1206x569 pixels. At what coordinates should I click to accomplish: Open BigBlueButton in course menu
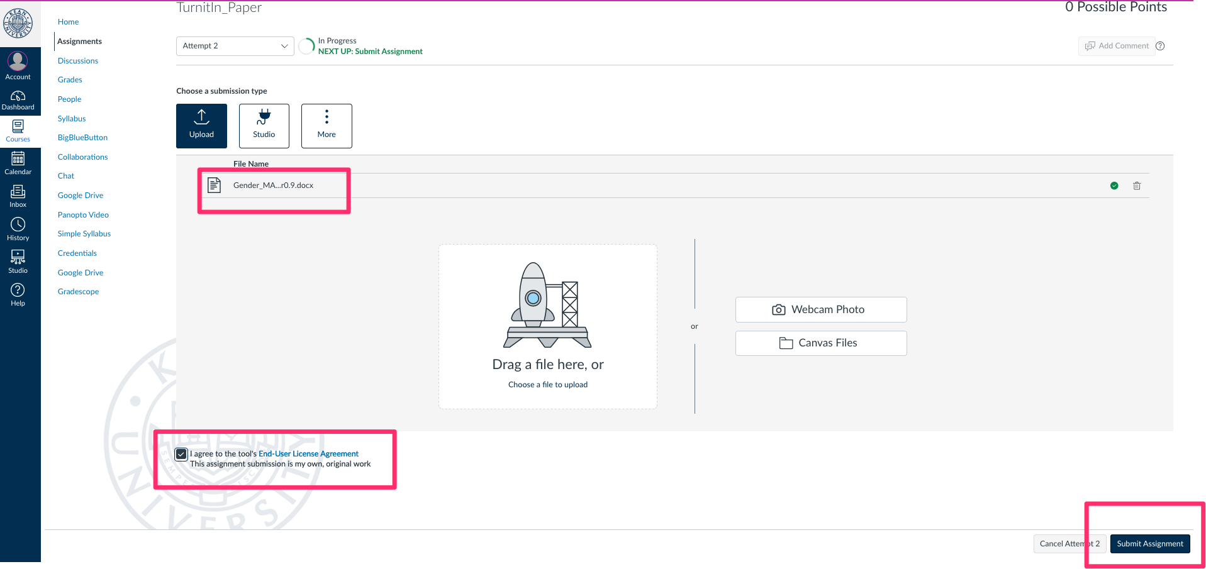(83, 138)
